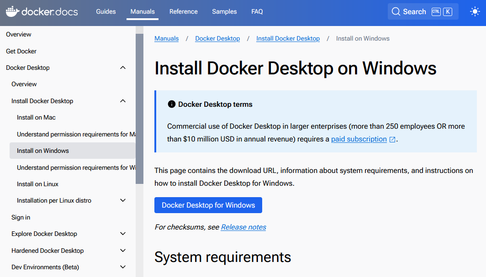
Task: Open the sidebar Overview page at top
Action: pyautogui.click(x=19, y=34)
